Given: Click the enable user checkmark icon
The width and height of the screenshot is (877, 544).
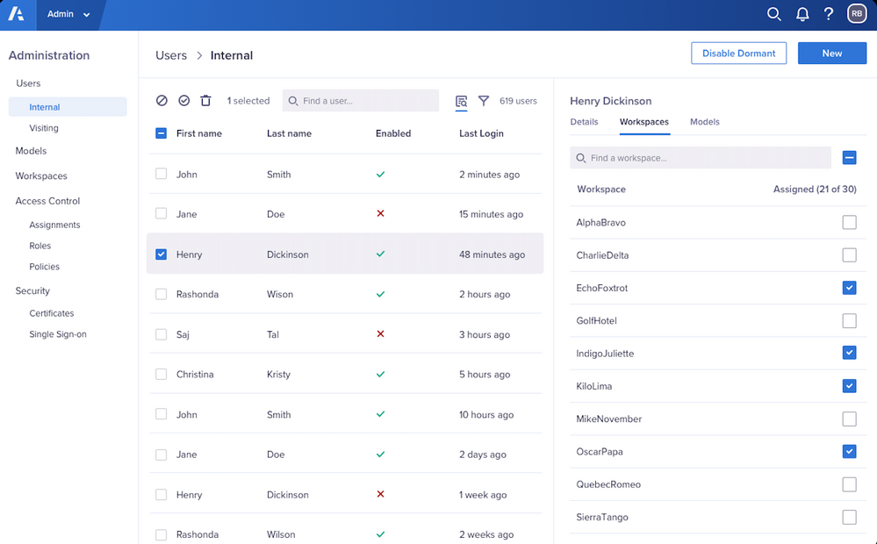Looking at the screenshot, I should coord(184,101).
